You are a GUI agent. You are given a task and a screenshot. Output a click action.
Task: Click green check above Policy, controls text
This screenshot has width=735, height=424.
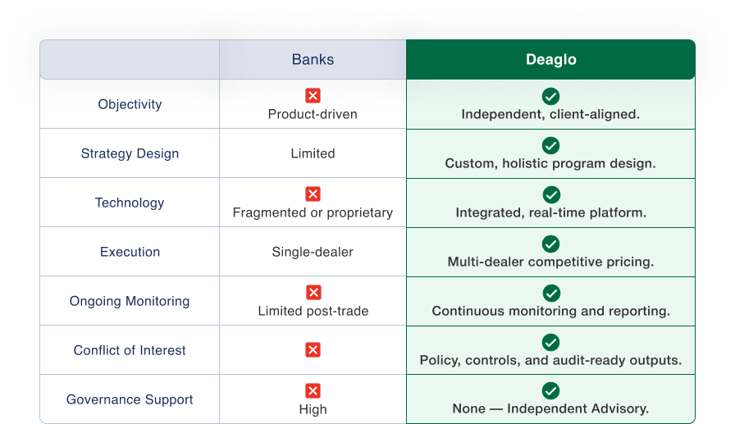point(550,342)
